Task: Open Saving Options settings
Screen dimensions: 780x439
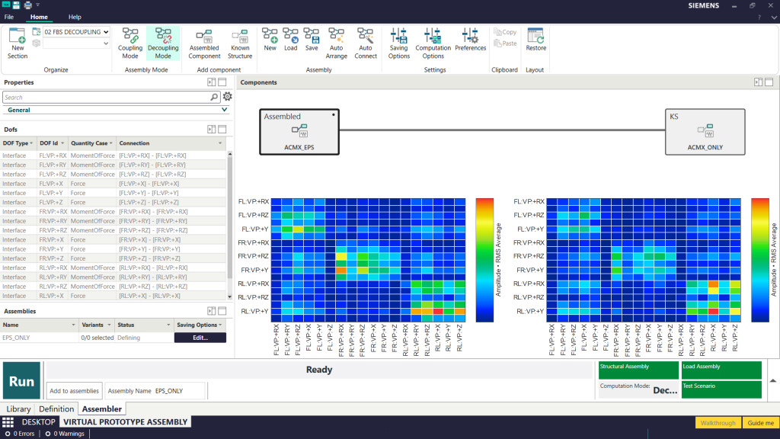Action: click(399, 43)
